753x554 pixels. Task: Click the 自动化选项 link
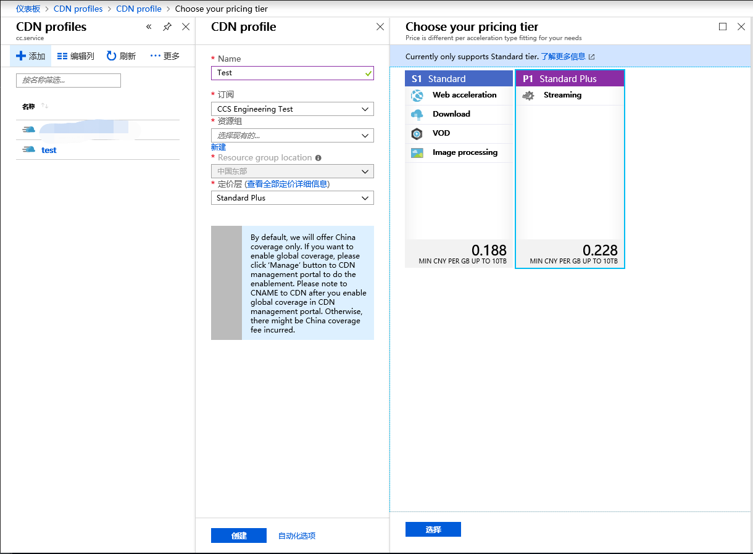pos(297,536)
